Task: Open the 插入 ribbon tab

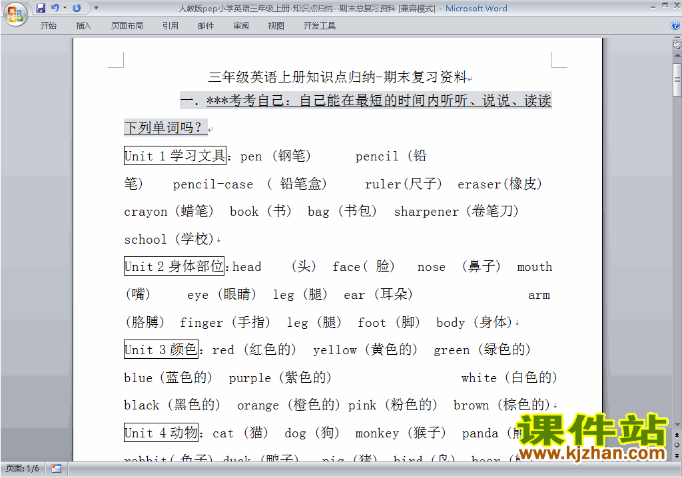Action: [83, 26]
